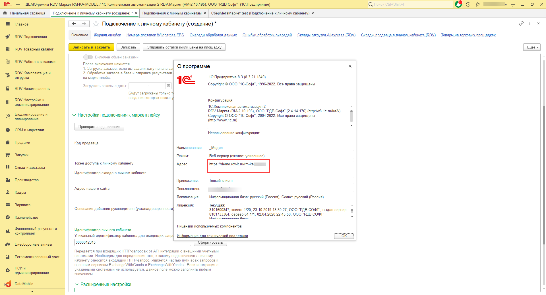Viewport: 546px width, 295px height.
Task: Collapse 'Настройки подключения к маркетплейсу' section
Action: coord(74,115)
